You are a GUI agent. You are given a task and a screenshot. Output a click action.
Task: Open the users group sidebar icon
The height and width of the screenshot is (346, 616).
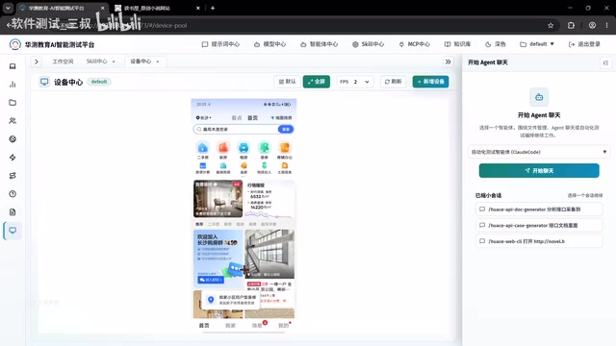(13, 121)
